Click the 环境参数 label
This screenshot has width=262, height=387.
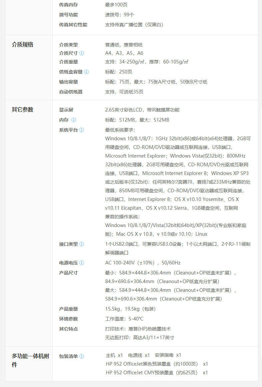click(69, 319)
